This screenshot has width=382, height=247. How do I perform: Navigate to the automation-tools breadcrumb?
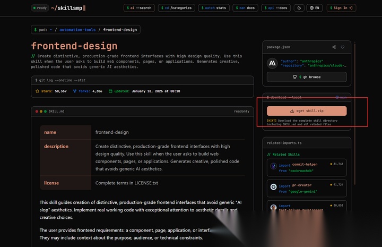click(x=77, y=30)
